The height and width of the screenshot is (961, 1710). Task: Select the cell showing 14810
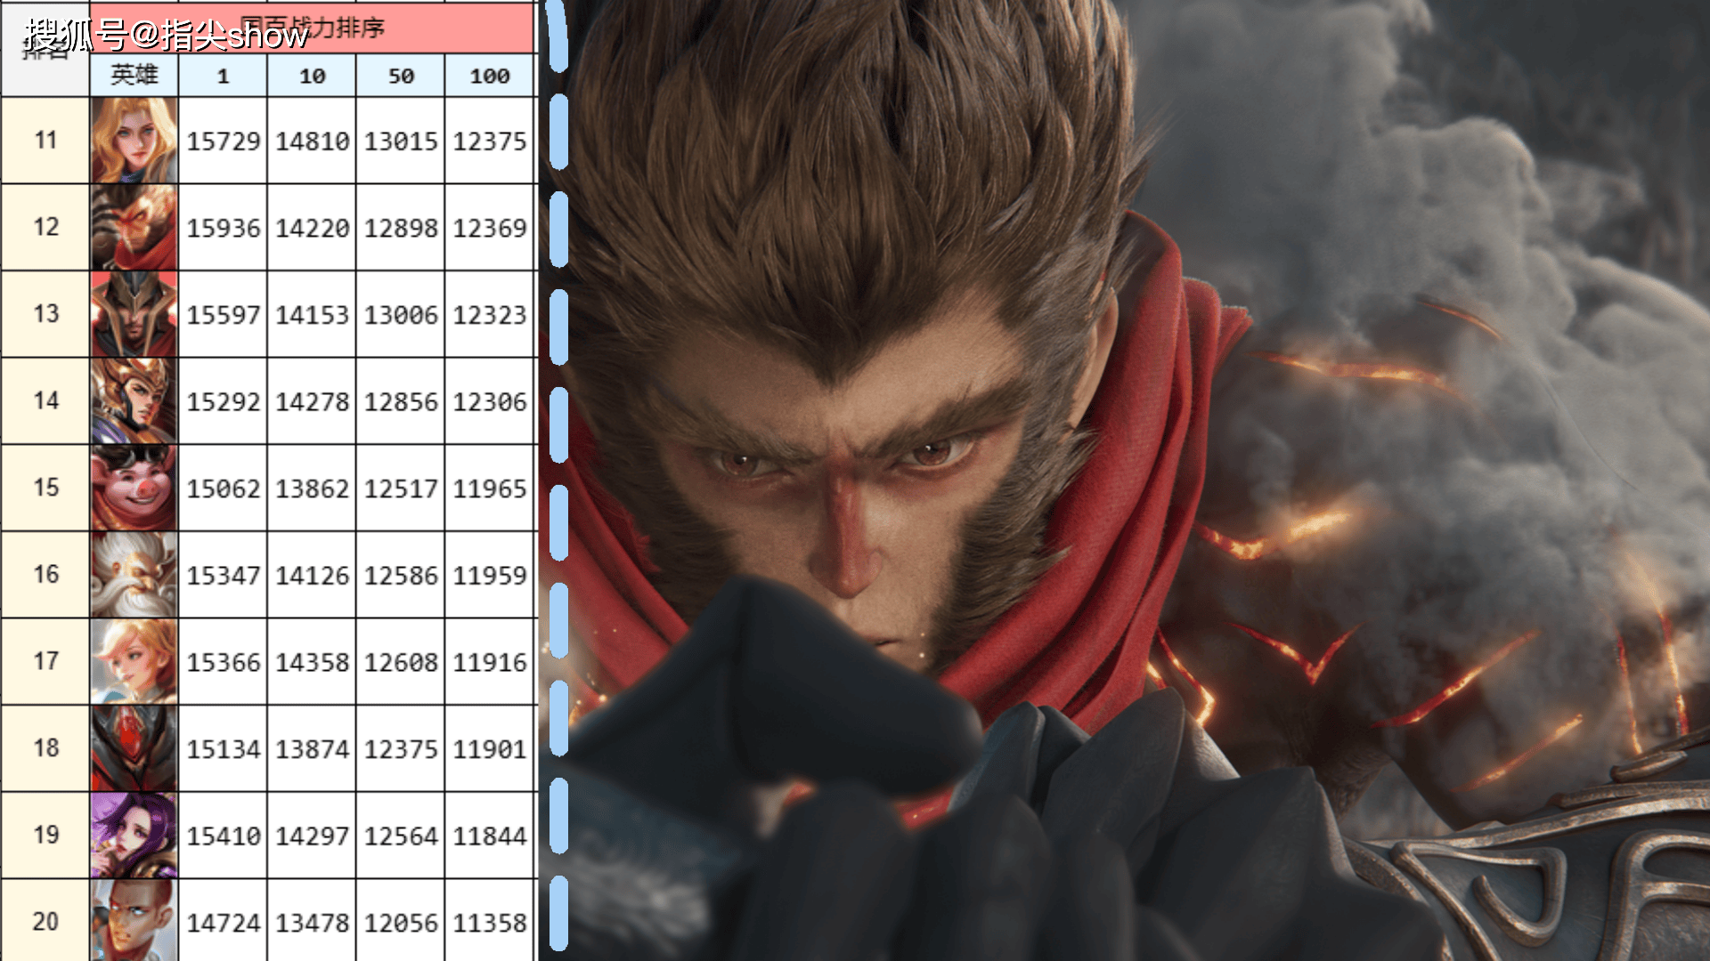312,141
